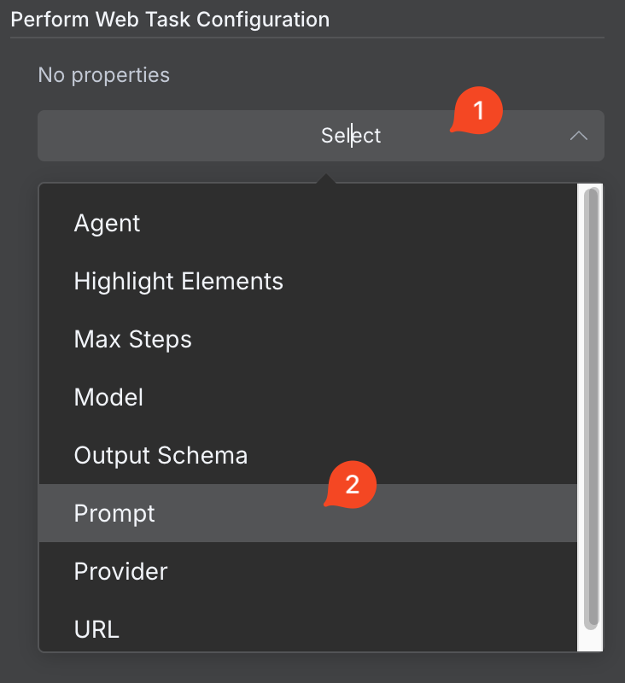Click the red annotation marker numbered 1

click(x=477, y=110)
